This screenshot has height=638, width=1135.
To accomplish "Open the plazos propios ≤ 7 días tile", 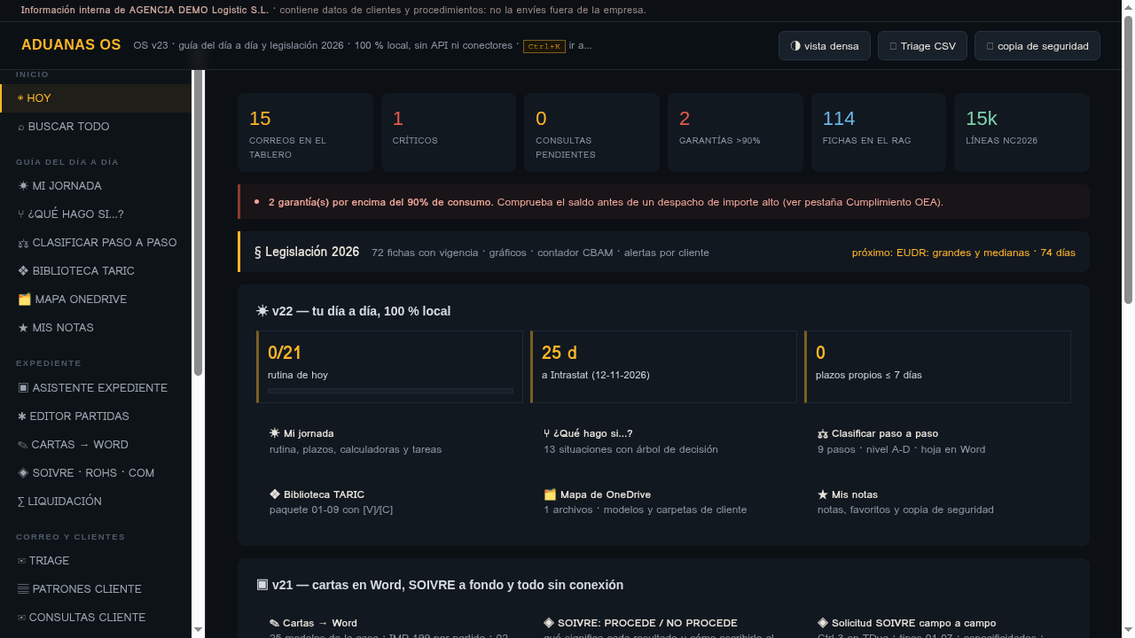I will (937, 367).
